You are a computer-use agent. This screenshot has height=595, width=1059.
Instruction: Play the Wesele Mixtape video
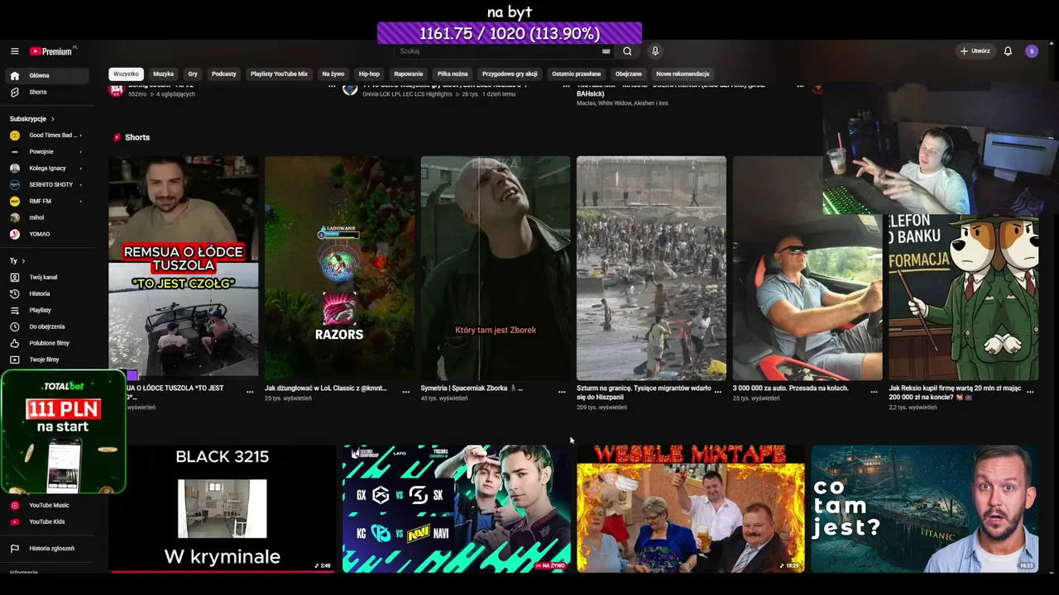point(690,508)
